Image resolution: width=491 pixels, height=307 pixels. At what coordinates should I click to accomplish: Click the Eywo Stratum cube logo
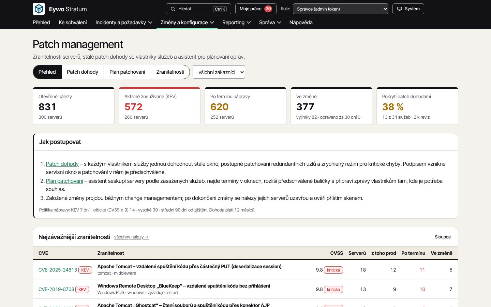coord(39,9)
